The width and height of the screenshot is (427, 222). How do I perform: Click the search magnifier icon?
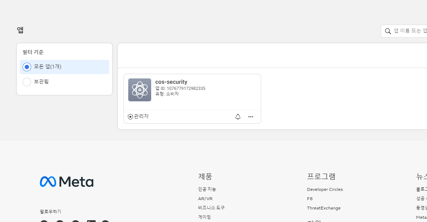point(388,31)
